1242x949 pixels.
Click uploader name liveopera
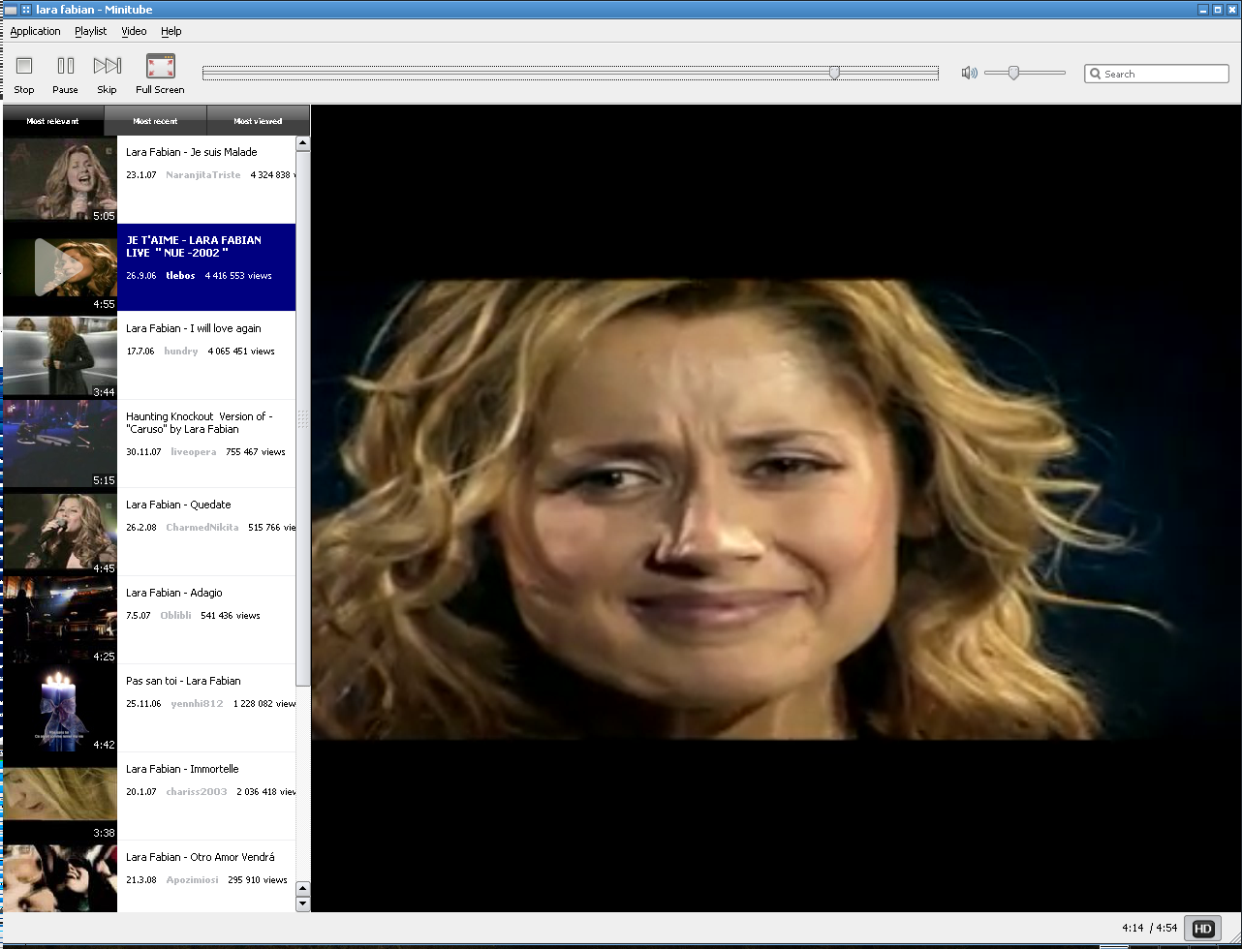(x=194, y=452)
